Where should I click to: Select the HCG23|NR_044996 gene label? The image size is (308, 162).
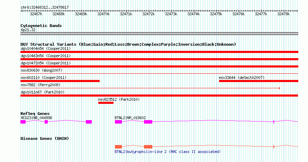pos(36,118)
